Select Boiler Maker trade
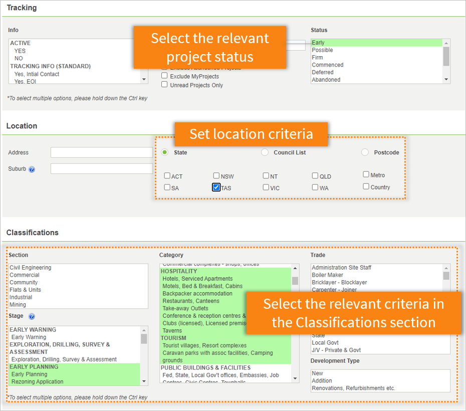 coord(376,275)
